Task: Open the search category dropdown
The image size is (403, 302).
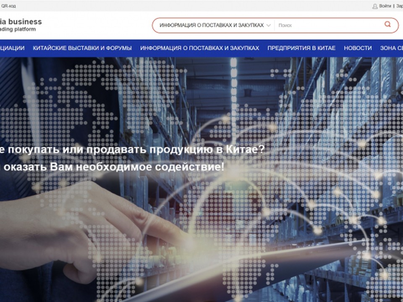Action: 215,25
